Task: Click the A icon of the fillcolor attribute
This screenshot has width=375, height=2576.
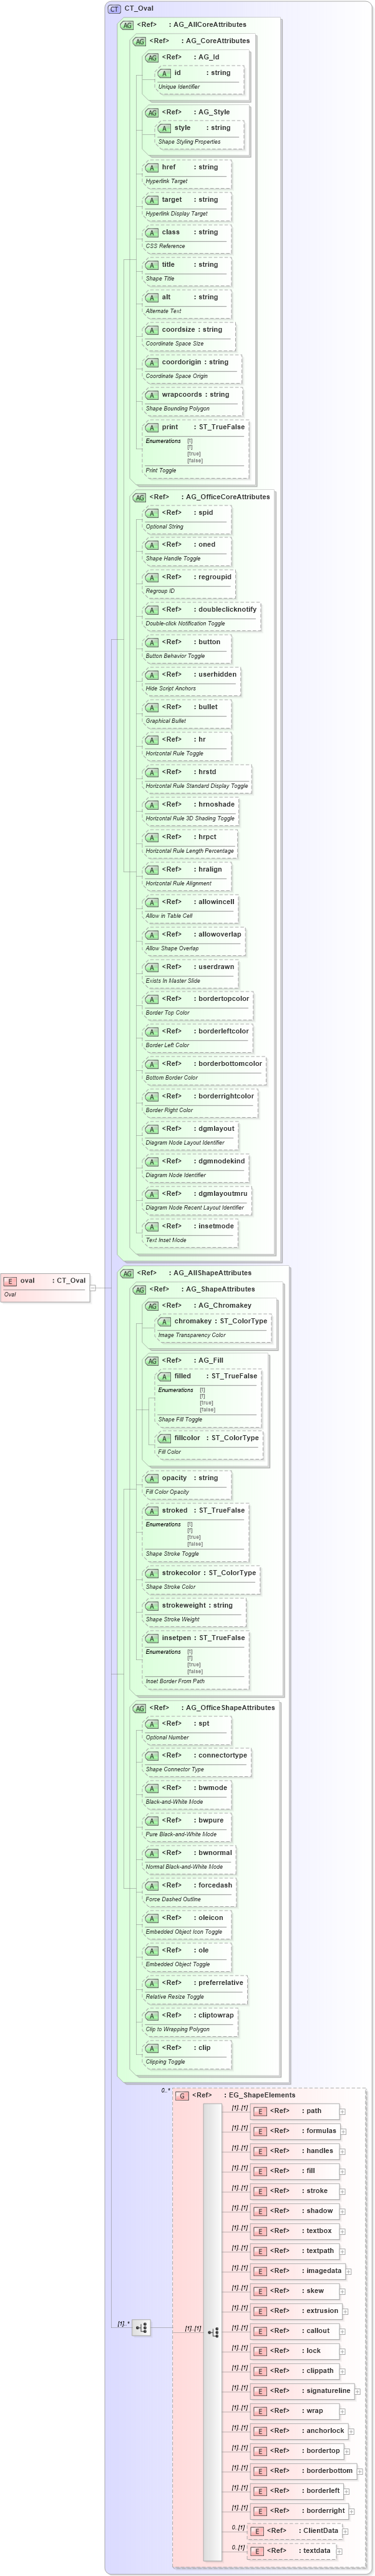Action: point(164,1438)
